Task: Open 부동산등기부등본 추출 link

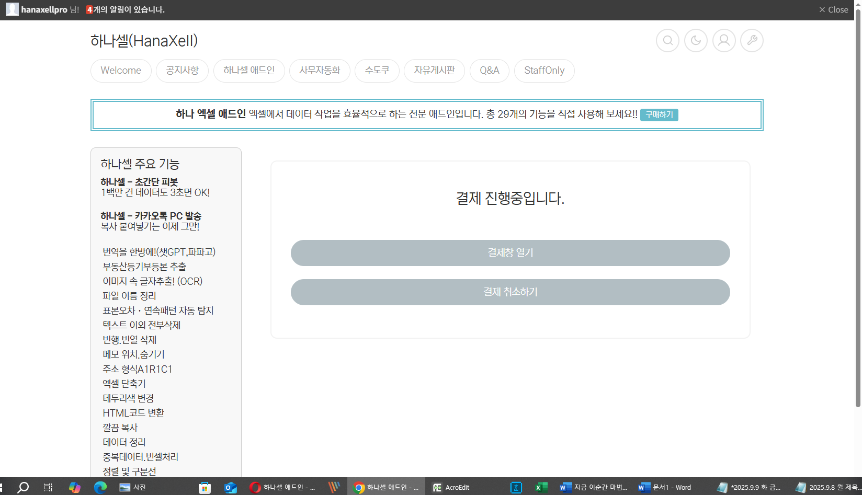Action: tap(144, 267)
